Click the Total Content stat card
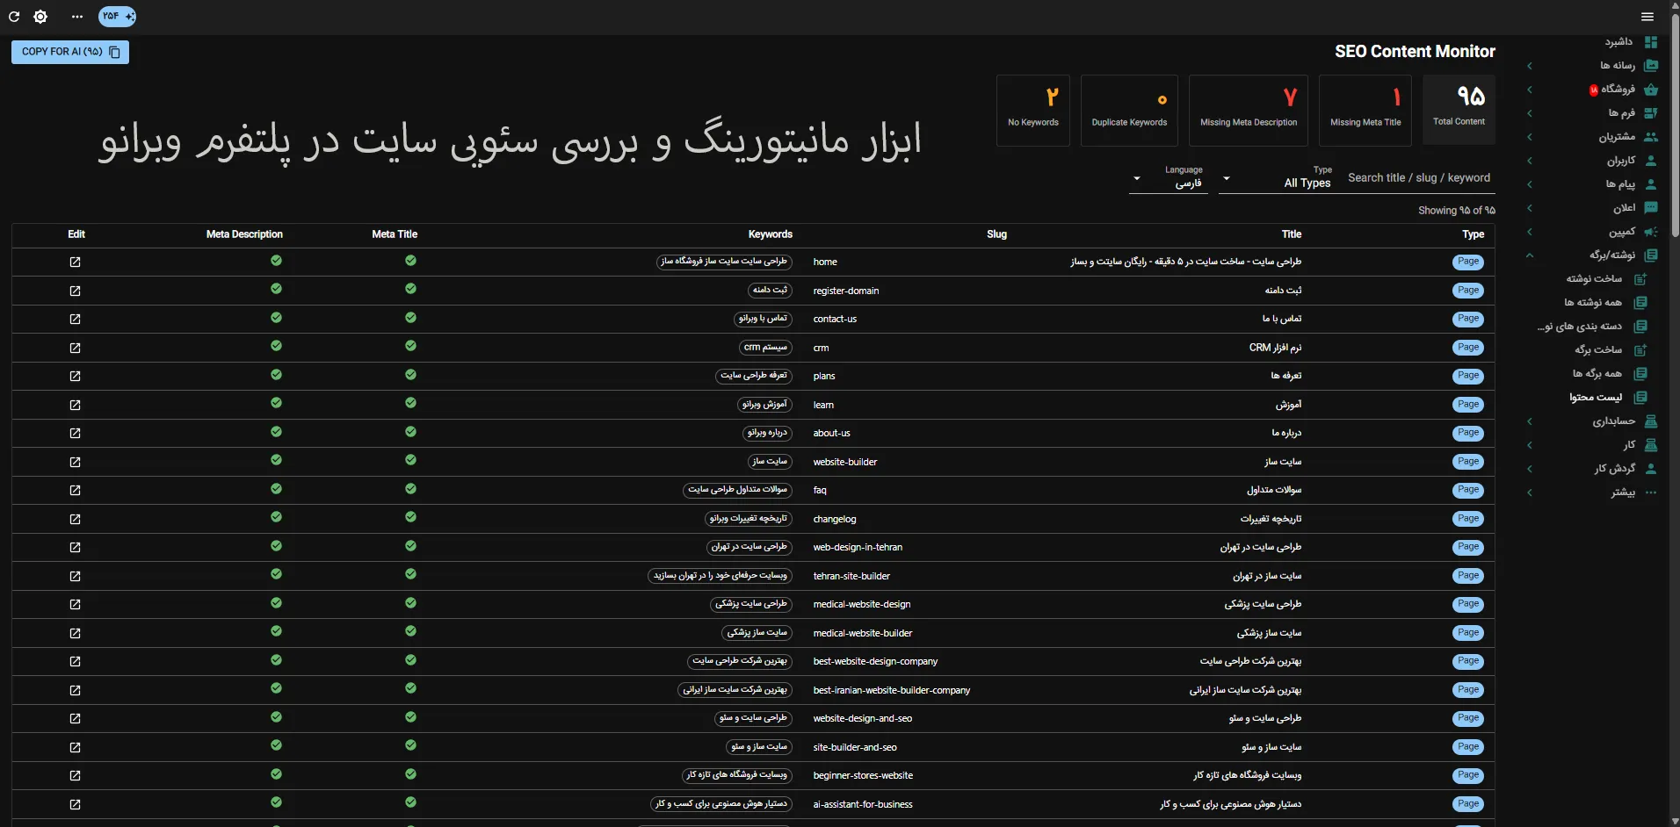 (1459, 110)
